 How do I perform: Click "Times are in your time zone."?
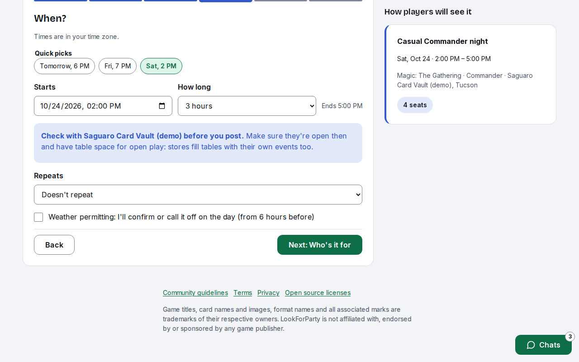76,37
